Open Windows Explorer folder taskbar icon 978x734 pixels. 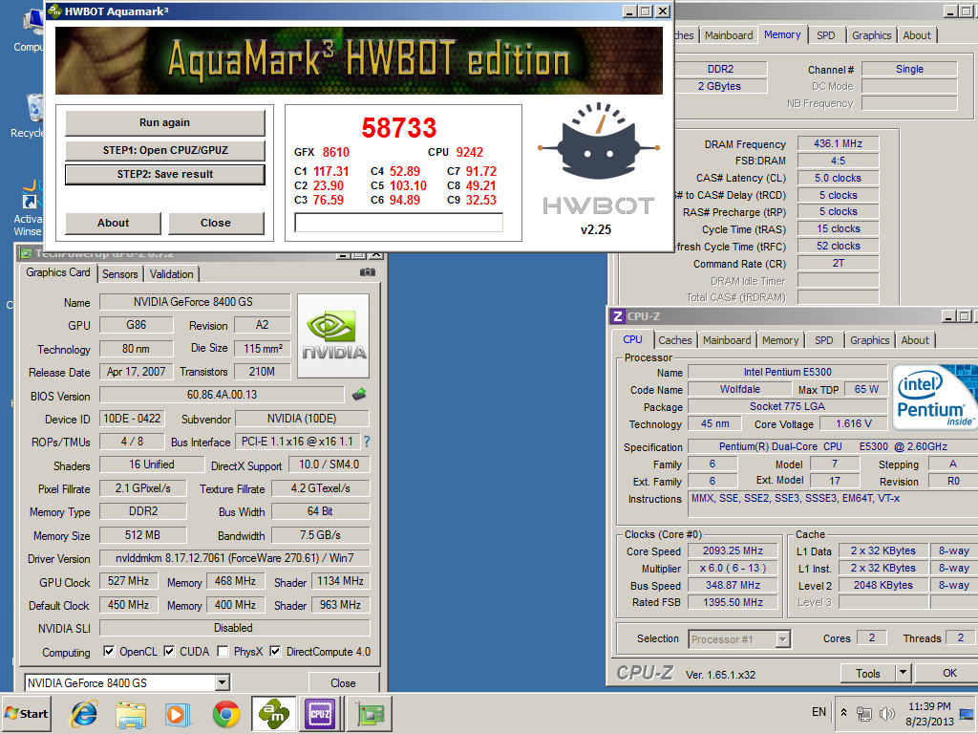131,714
